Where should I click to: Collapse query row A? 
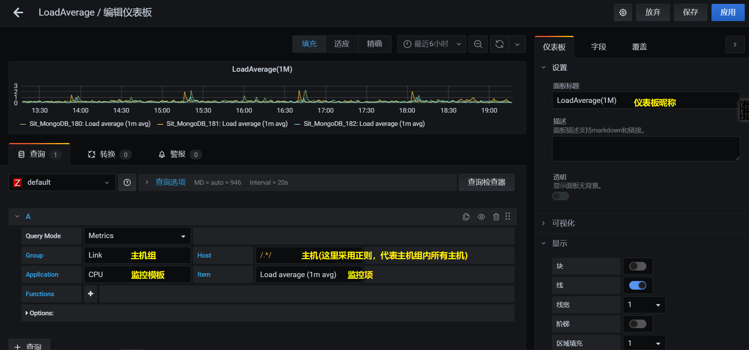(x=17, y=217)
